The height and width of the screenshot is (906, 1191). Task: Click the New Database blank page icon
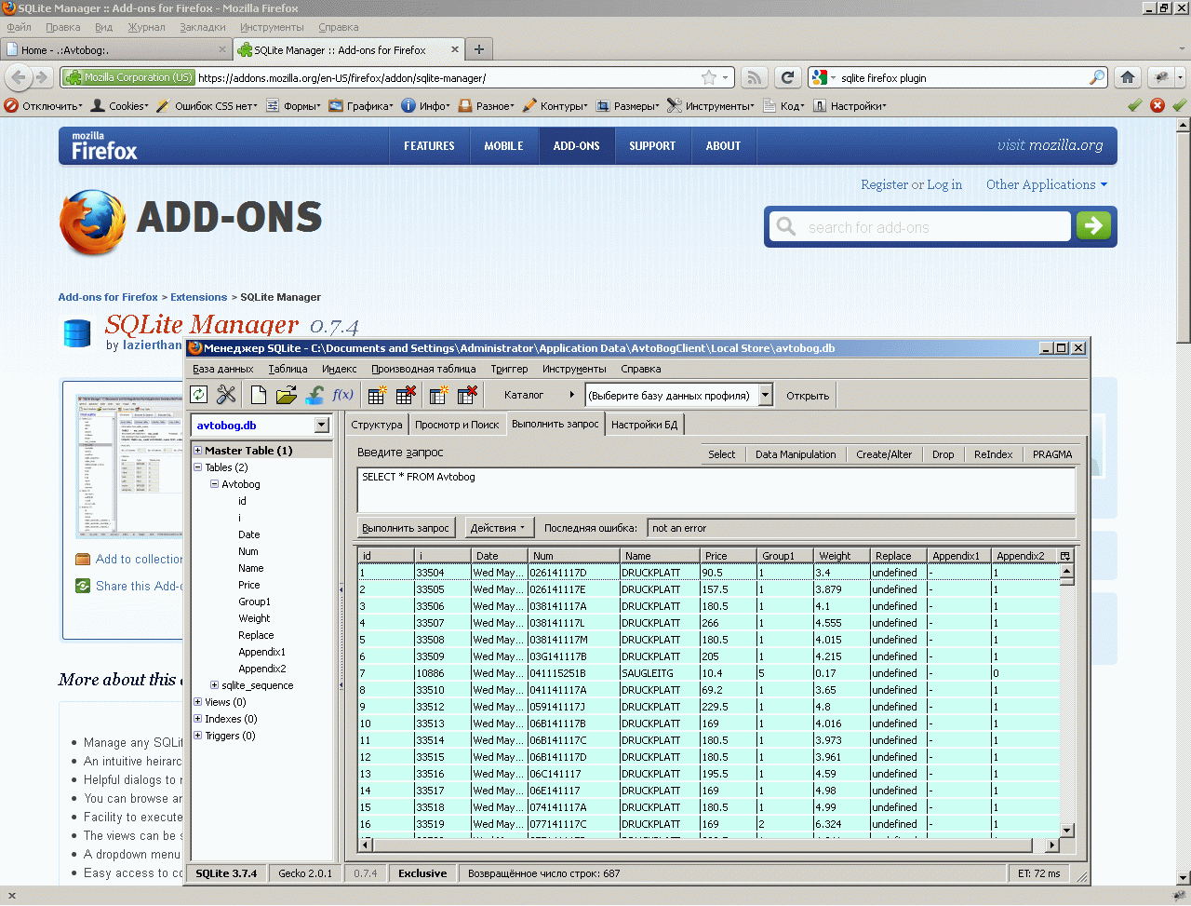259,395
